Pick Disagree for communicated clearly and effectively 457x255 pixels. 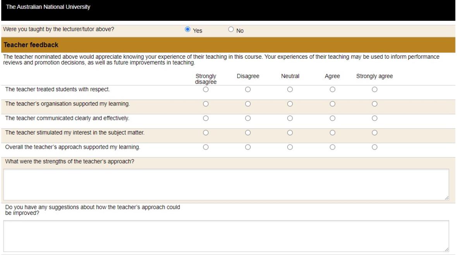pyautogui.click(x=248, y=118)
